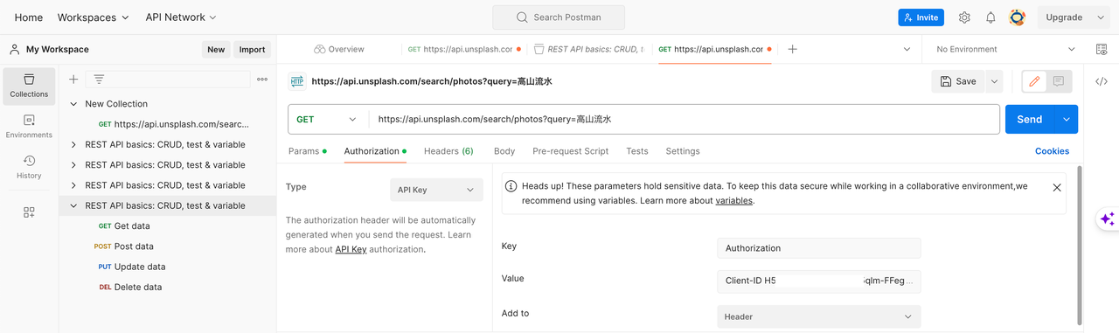Open the code snippet panel icon
This screenshot has height=333, width=1119.
click(x=1102, y=81)
